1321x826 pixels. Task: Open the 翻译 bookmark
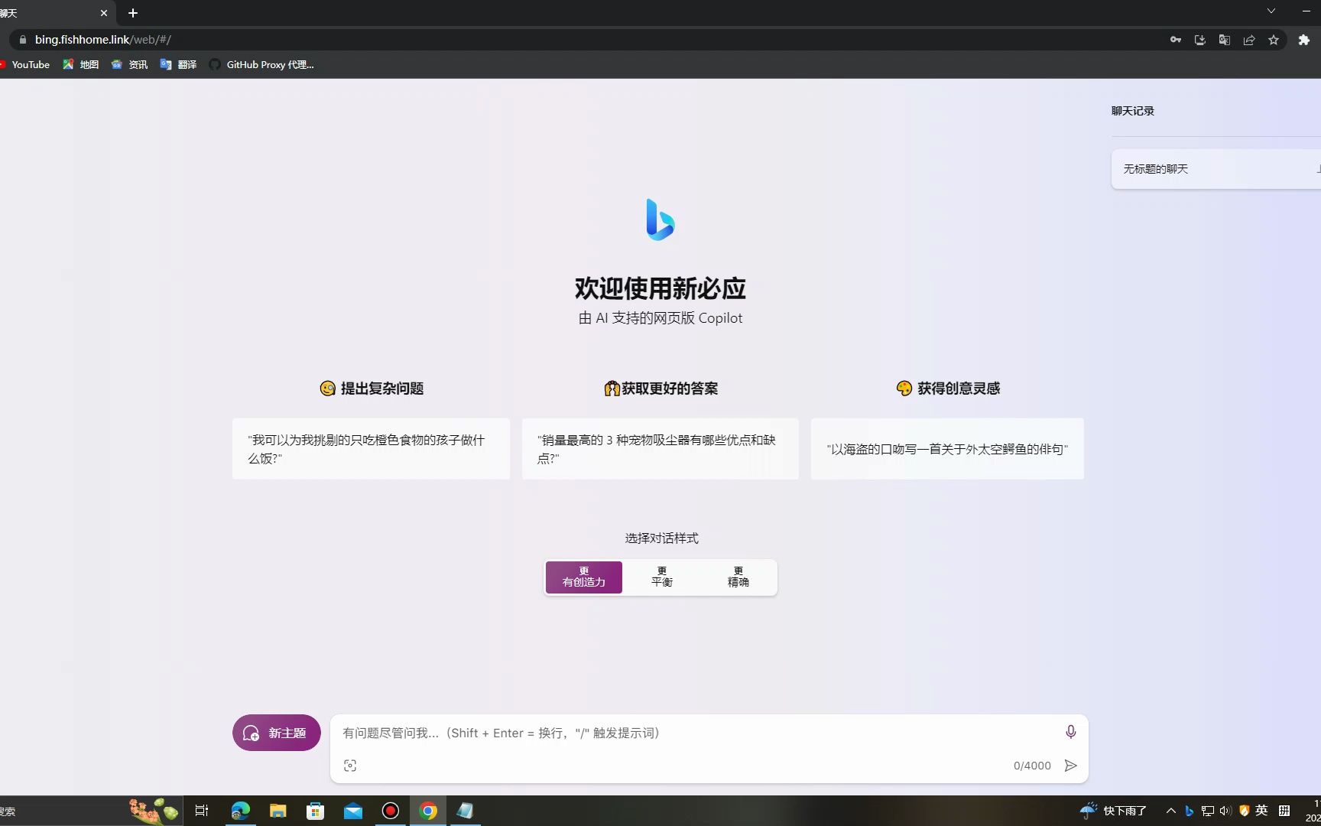tap(178, 64)
